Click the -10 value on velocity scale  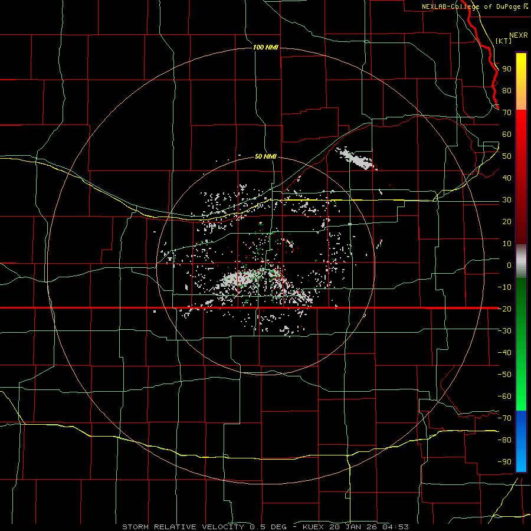pyautogui.click(x=504, y=287)
